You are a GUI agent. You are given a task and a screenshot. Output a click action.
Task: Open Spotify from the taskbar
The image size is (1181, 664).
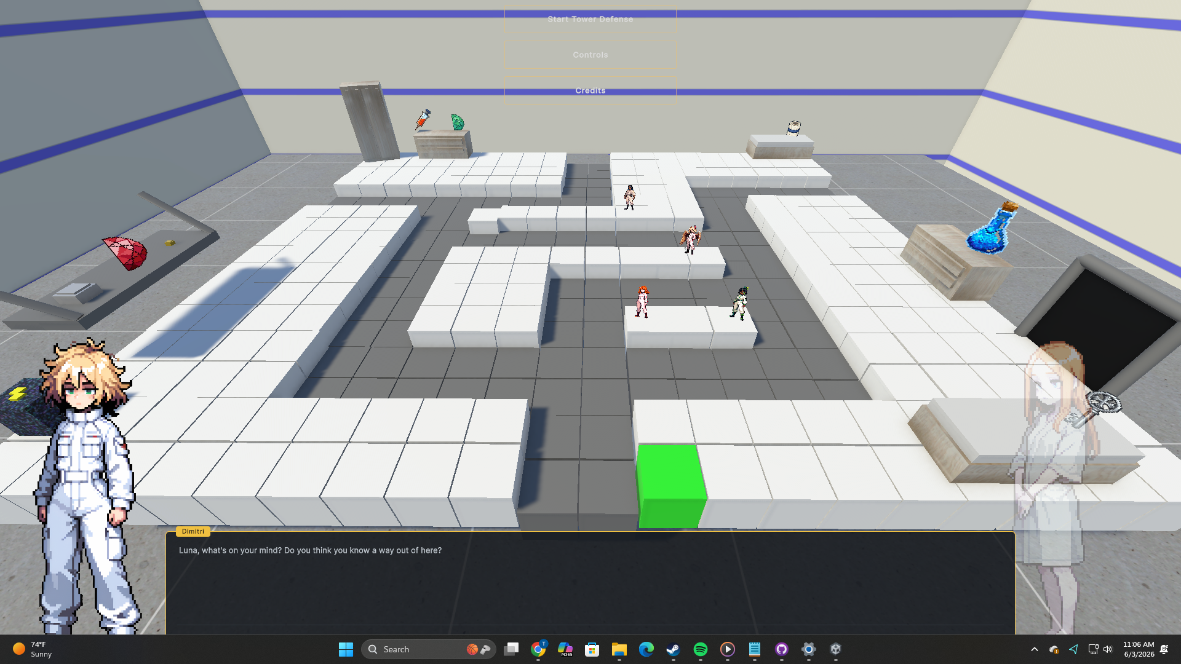701,649
